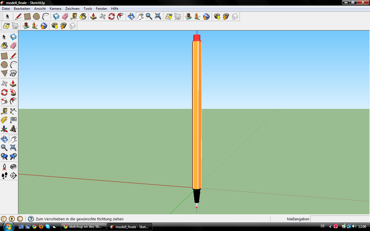Activate the Follow Me tool
Image resolution: width=370 pixels, height=231 pixels.
click(x=13, y=92)
